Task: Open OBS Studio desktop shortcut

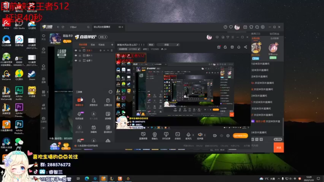Action: [x=19, y=24]
